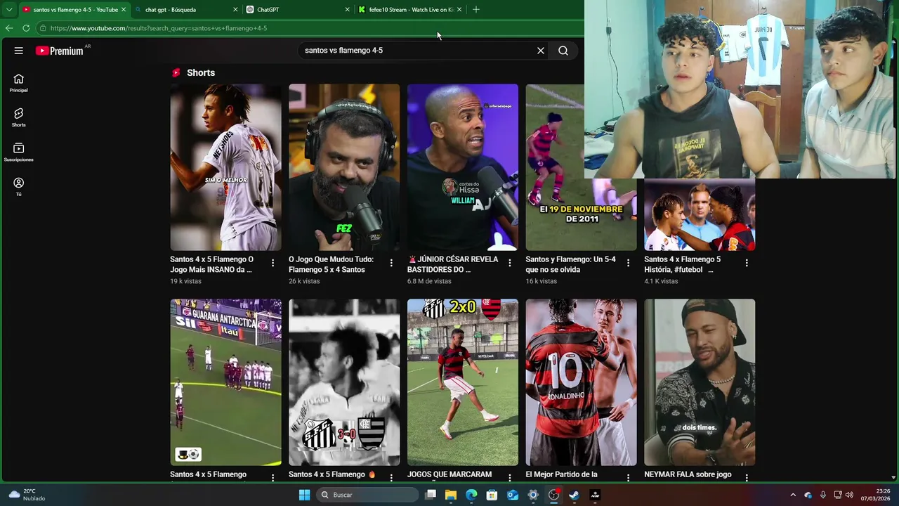Open options for 'JÚNIOR CÉSAR REVELA' short
This screenshot has height=506, width=899.
click(510, 263)
